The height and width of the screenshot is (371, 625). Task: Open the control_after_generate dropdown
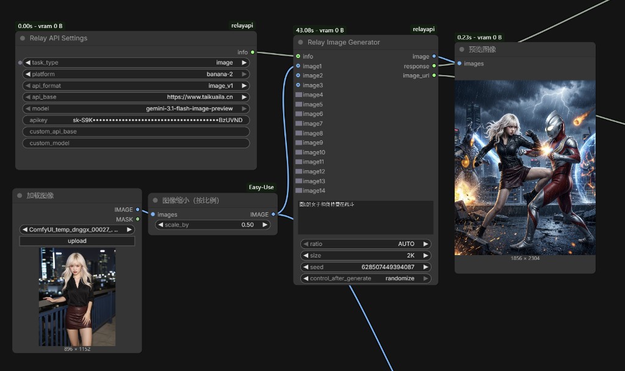click(x=365, y=278)
